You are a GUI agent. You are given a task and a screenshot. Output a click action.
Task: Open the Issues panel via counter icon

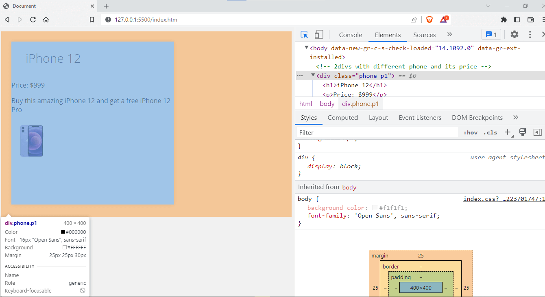point(491,34)
